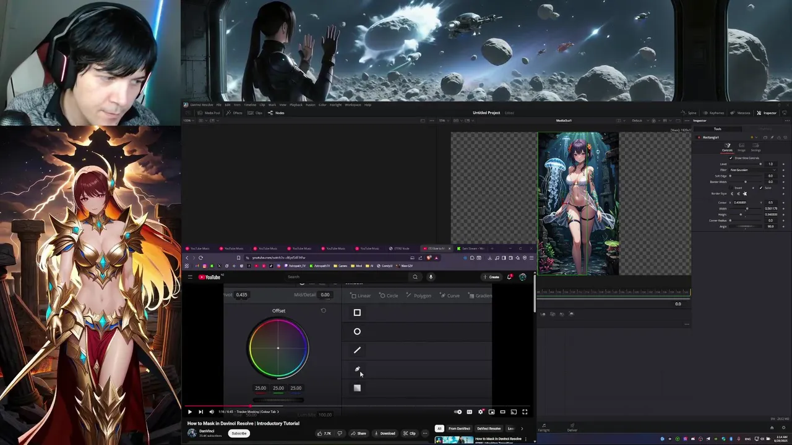Open YouTube notifications bell

[510, 277]
